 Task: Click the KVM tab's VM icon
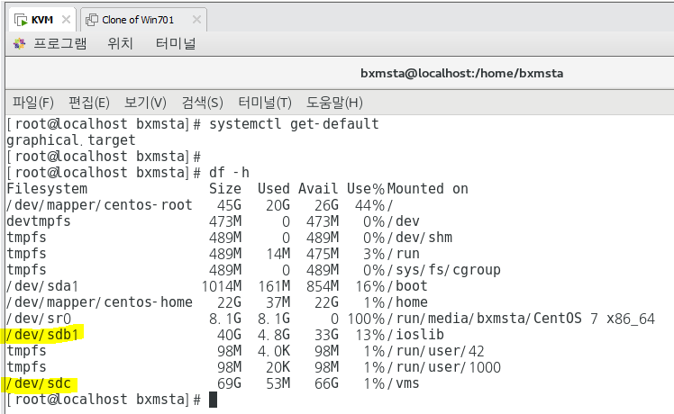[21, 20]
